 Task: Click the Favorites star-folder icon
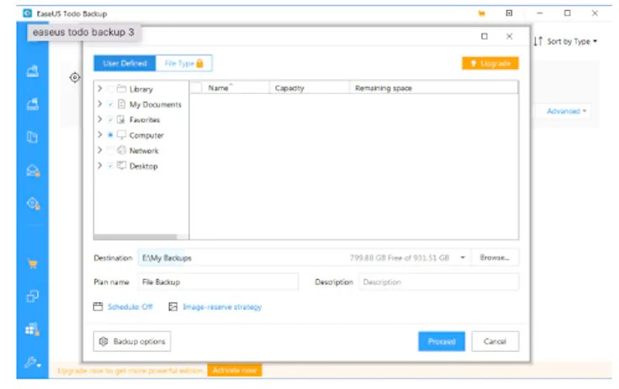coord(122,119)
